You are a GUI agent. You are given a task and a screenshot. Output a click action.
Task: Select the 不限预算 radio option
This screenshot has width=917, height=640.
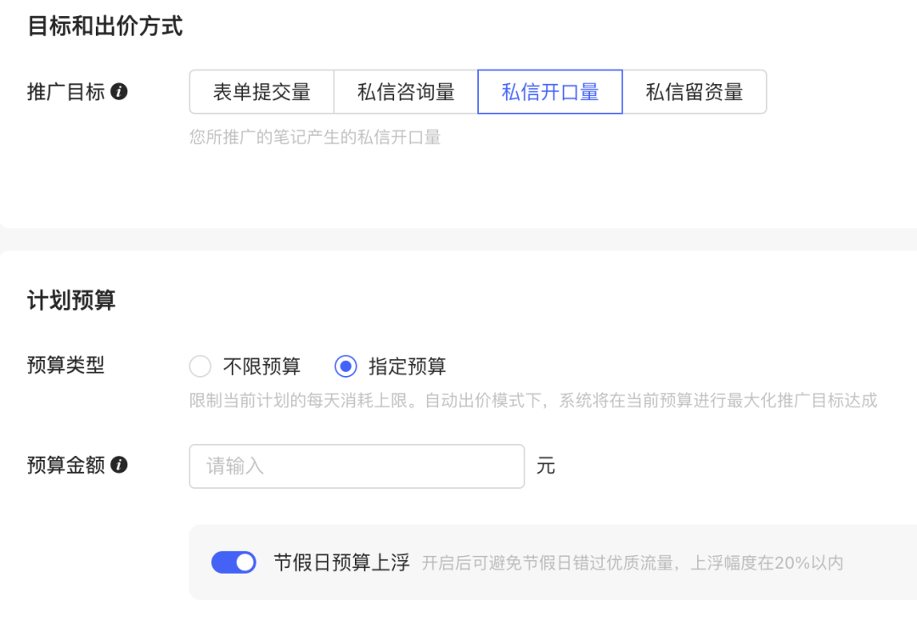tap(200, 366)
